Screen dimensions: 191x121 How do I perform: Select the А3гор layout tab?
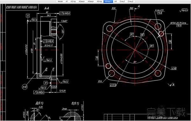tap(99, 1)
